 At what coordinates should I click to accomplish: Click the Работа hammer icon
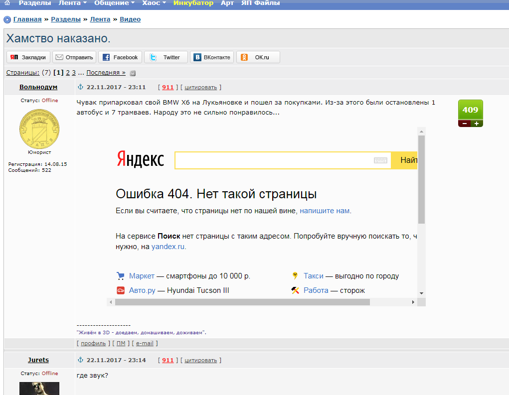click(x=295, y=290)
